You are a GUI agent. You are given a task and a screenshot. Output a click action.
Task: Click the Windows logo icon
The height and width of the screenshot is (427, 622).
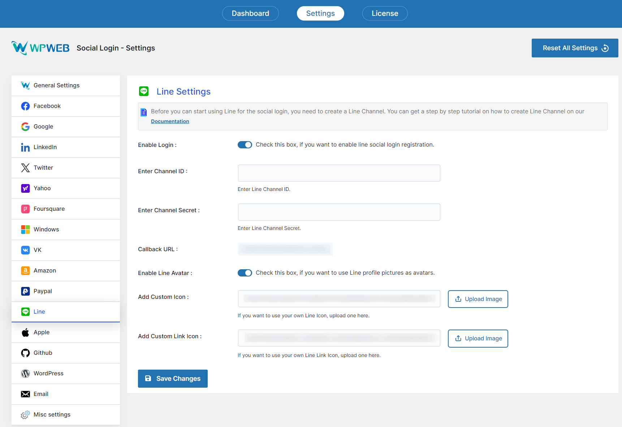click(25, 230)
